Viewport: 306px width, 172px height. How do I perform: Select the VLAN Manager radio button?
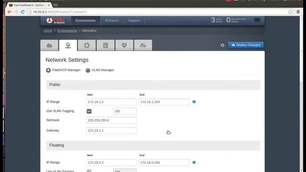pyautogui.click(x=88, y=70)
